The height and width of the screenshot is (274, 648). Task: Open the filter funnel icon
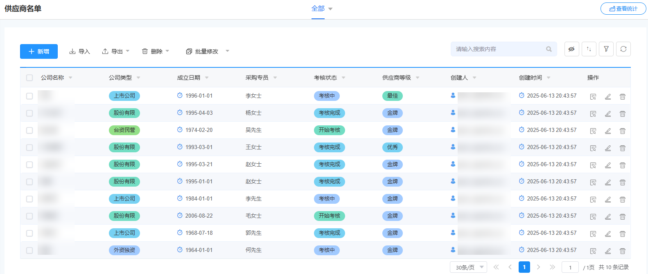coord(606,49)
